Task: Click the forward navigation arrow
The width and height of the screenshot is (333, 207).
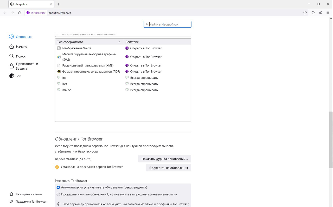Action: coord(12,13)
